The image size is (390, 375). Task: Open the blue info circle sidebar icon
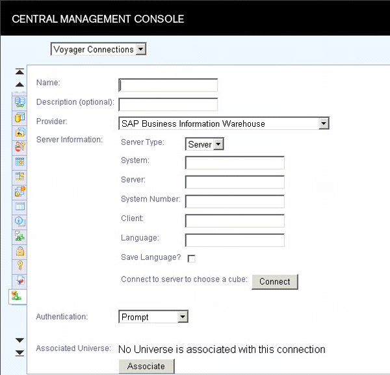click(x=19, y=221)
